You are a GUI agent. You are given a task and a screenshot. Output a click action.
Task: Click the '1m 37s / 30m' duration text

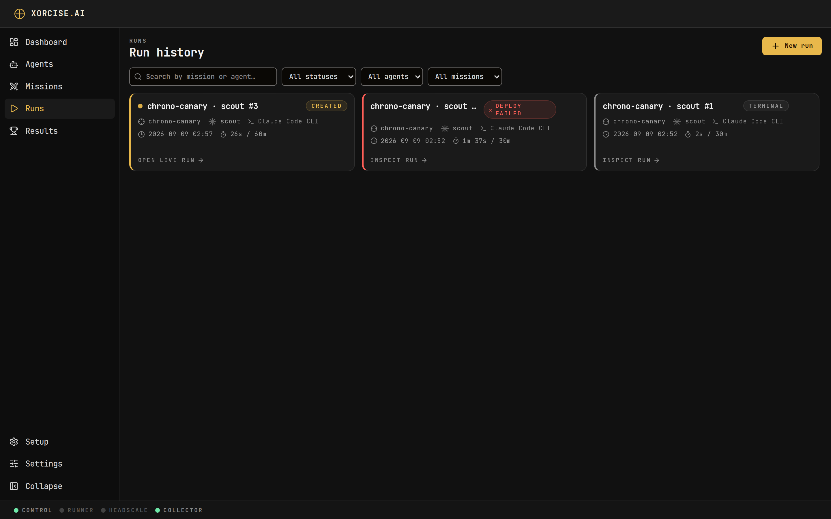click(486, 141)
